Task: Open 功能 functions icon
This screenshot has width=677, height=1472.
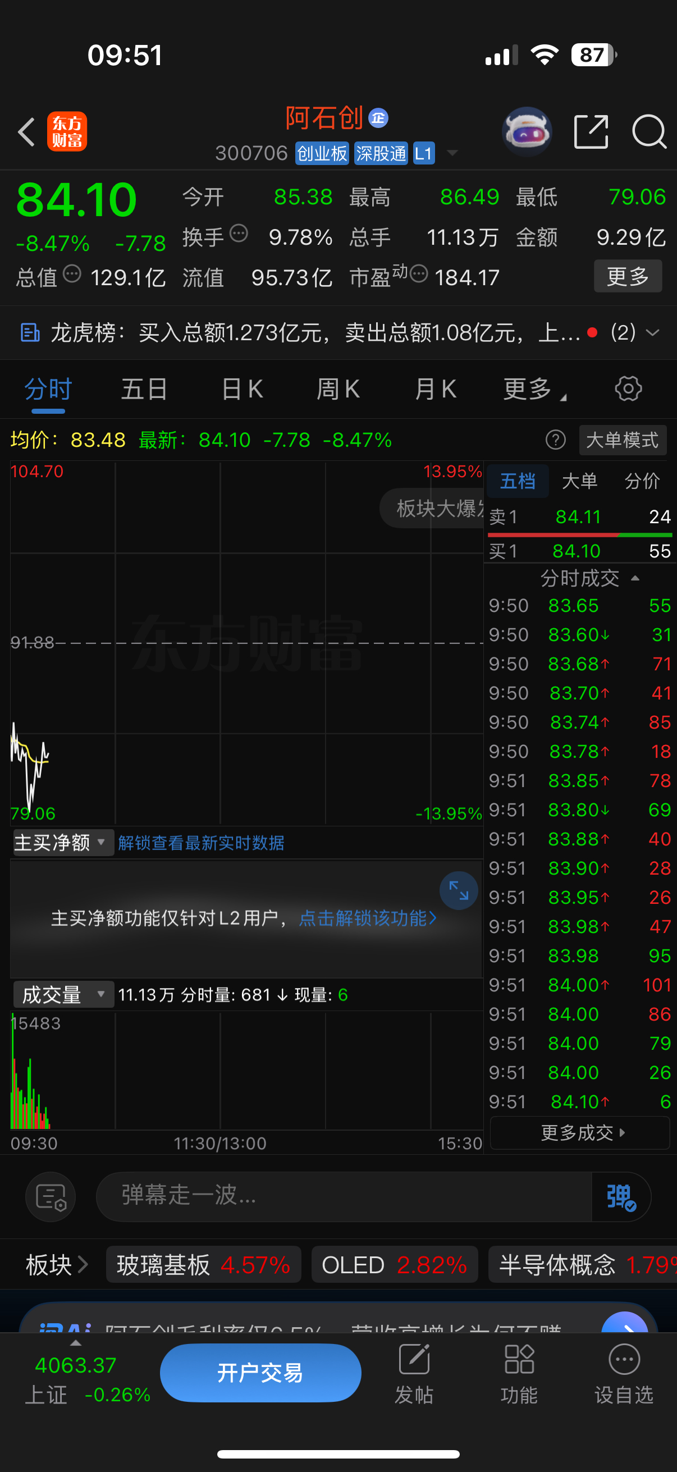Action: click(519, 1374)
